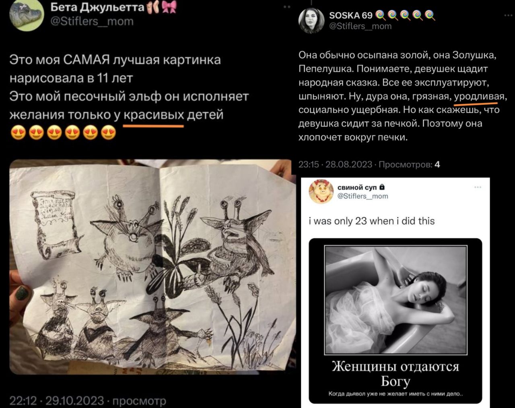This screenshot has width=515, height=408.
Task: Click the lock icon beside свиной суп
Action: coord(382,187)
